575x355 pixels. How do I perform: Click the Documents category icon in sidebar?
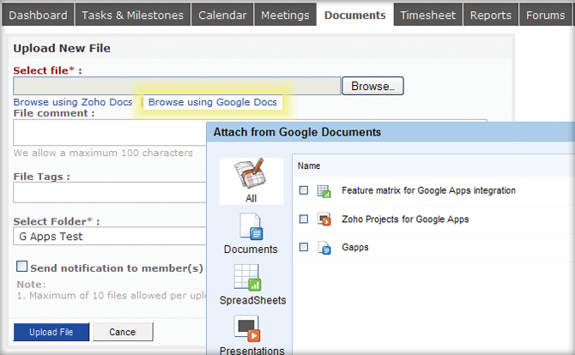[x=251, y=227]
